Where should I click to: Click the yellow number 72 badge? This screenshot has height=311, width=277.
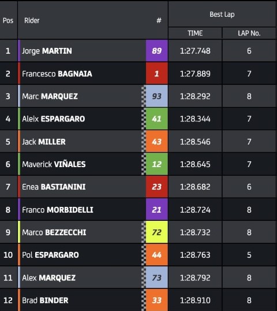pyautogui.click(x=157, y=232)
